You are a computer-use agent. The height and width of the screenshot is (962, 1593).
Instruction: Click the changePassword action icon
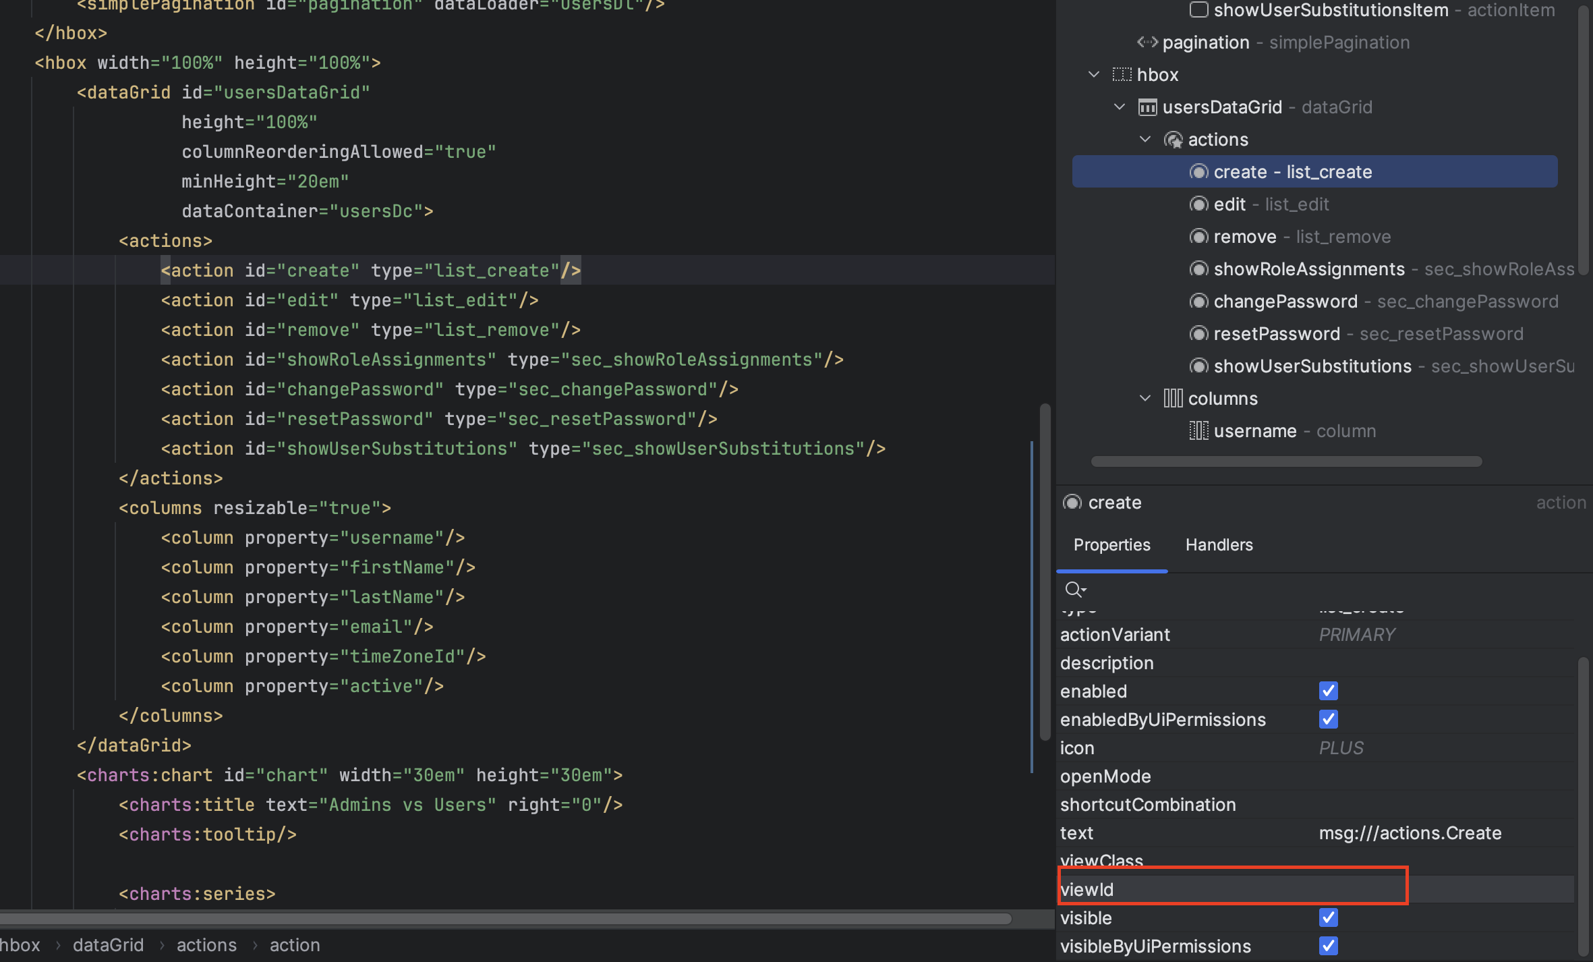(x=1198, y=301)
